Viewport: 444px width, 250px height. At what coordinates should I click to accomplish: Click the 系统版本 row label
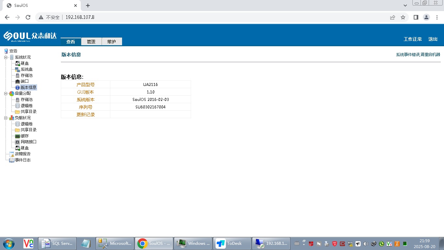tap(86, 100)
